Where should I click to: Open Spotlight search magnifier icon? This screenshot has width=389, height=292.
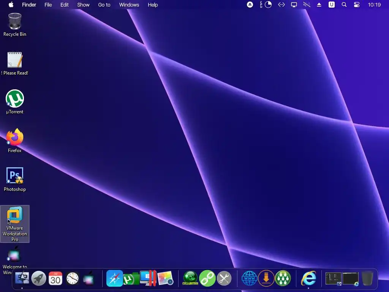pos(344,5)
